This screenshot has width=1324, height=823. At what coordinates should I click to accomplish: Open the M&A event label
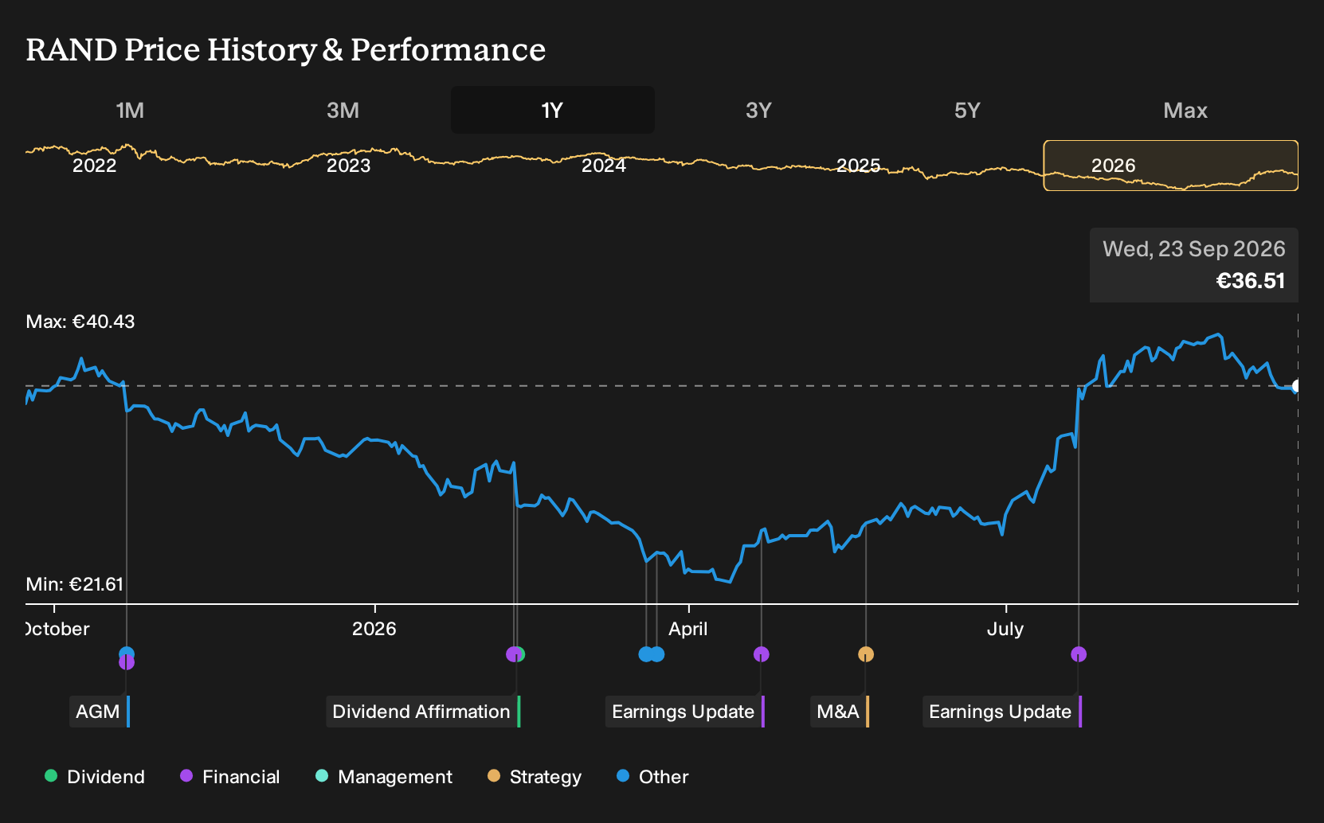click(839, 712)
